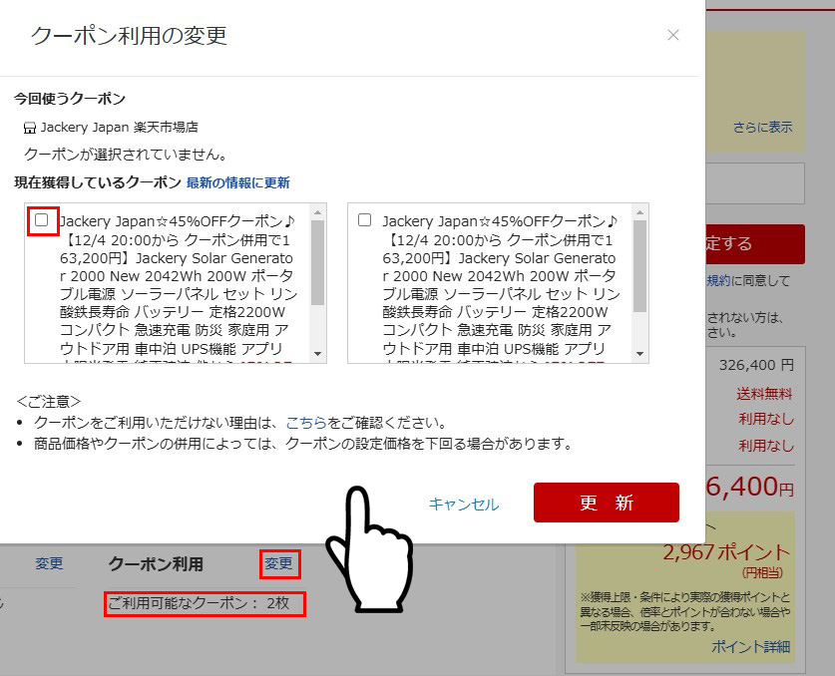Click 最新の情報に更新 to refresh coupons
This screenshot has height=676, width=835.
[238, 183]
